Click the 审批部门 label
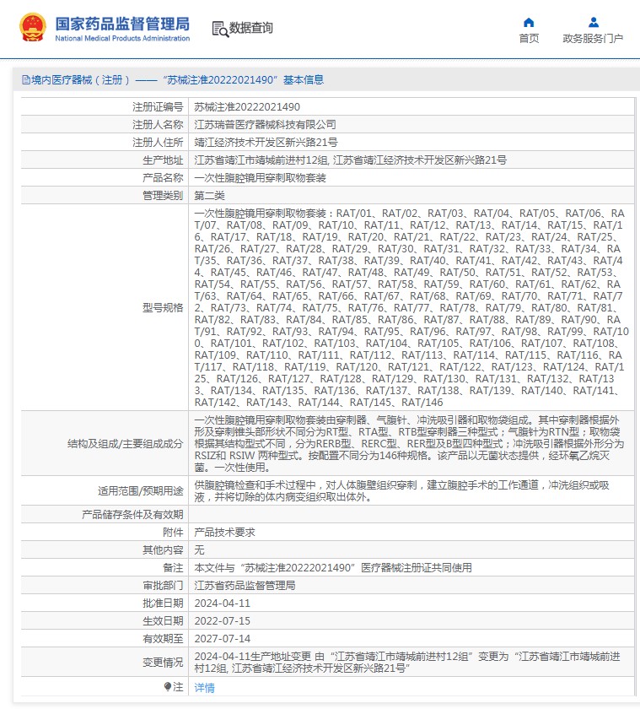The height and width of the screenshot is (709, 640). pyautogui.click(x=163, y=586)
